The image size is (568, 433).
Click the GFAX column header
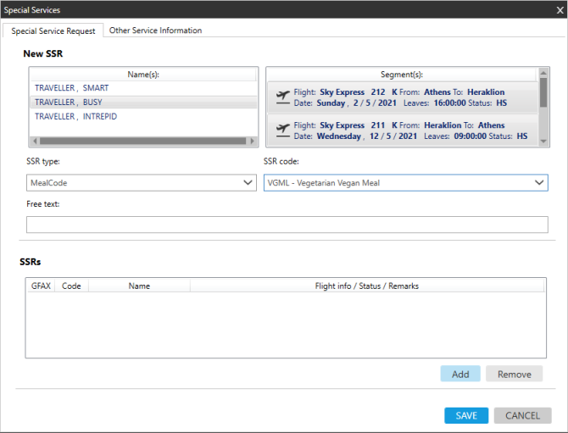[x=40, y=286]
